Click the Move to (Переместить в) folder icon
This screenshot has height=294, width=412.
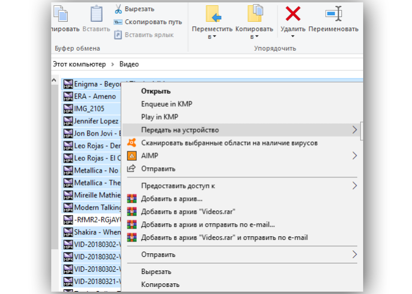pos(213,14)
